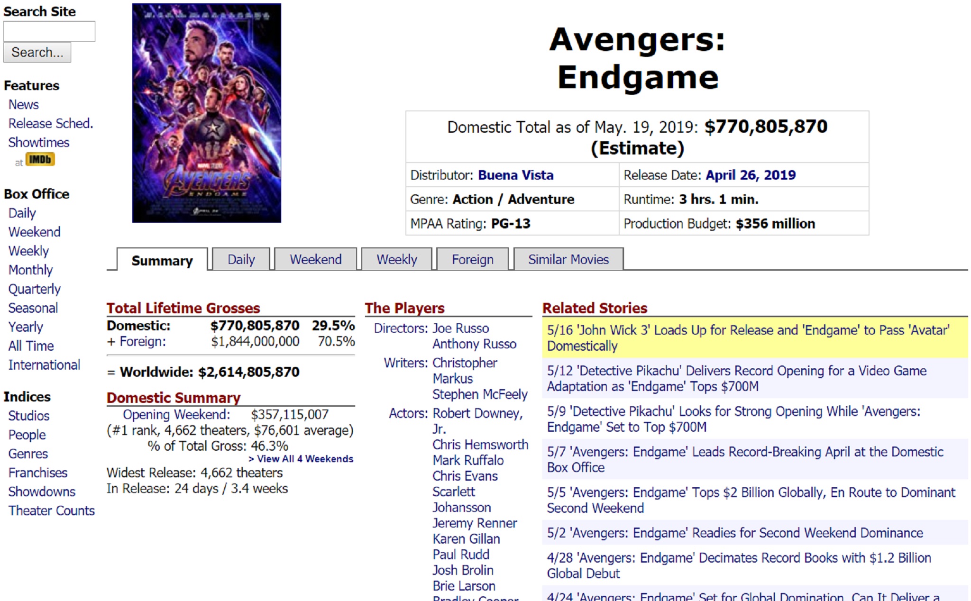Image resolution: width=971 pixels, height=601 pixels.
Task: Open actor Robert Downey, Jr.'s page
Action: (477, 421)
